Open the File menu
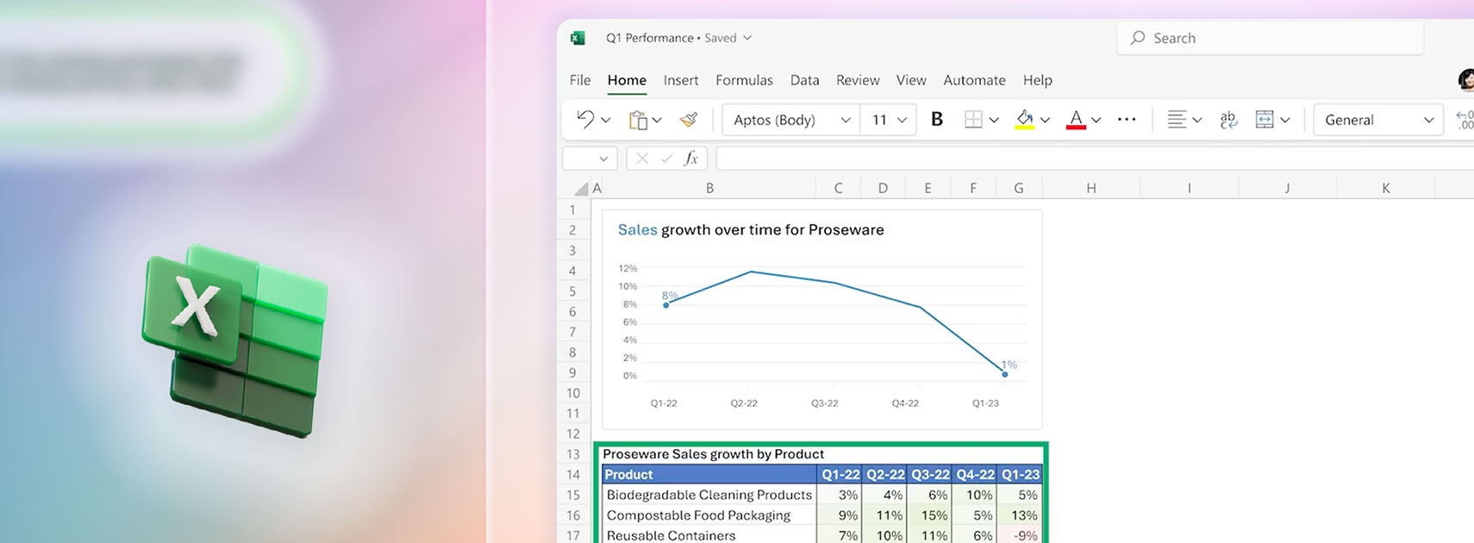Screen dimensions: 1474x543 [x=580, y=80]
